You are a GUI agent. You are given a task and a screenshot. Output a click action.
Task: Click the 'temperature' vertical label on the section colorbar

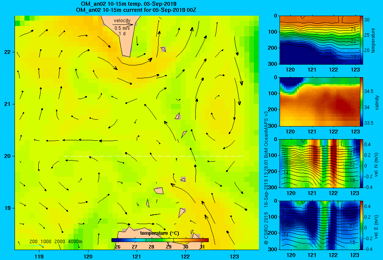click(x=373, y=40)
